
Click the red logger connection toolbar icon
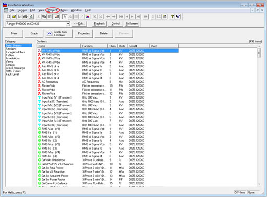[57, 17]
